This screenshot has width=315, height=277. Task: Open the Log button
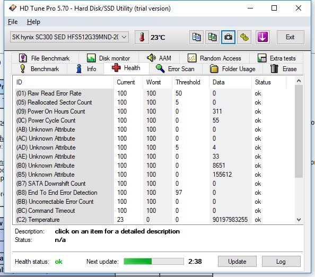281,261
